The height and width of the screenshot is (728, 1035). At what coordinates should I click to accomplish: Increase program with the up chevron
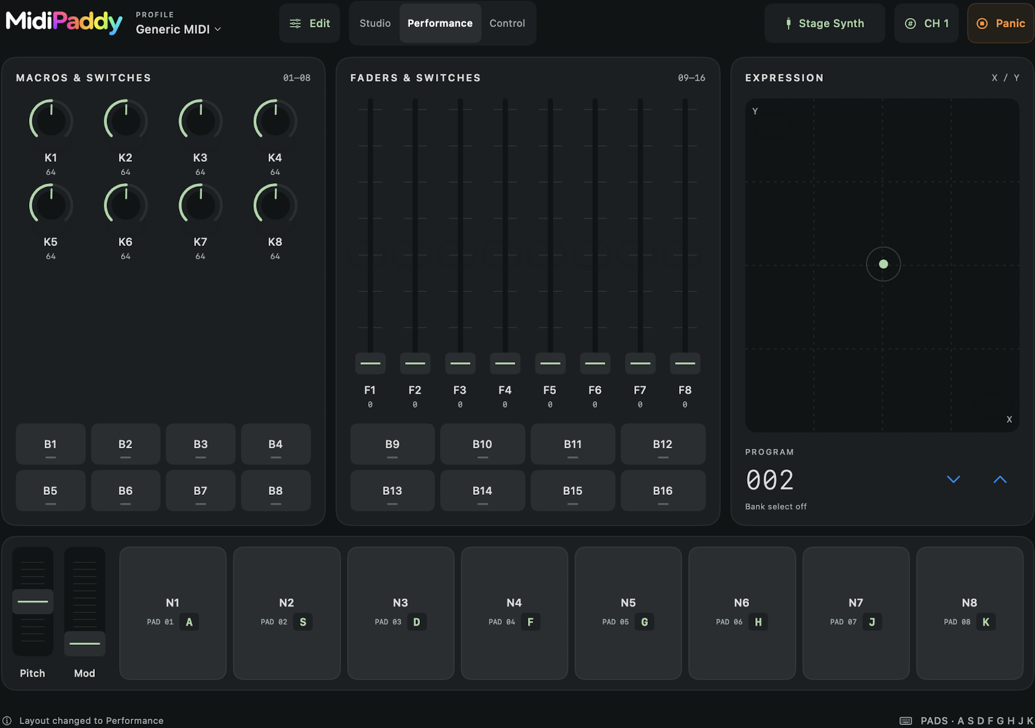(1000, 480)
